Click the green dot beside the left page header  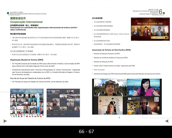click(8, 13)
